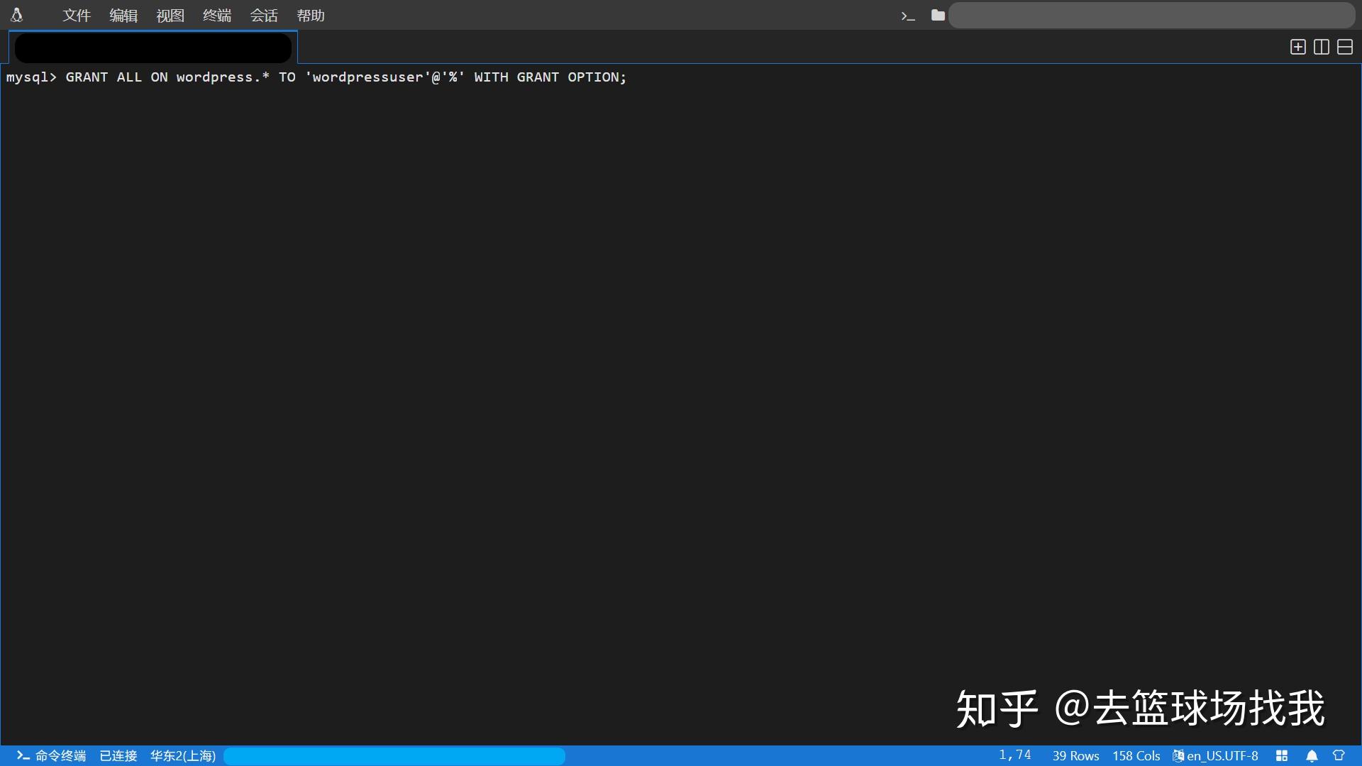Open the 会话 menu
1362x766 pixels.
point(264,15)
